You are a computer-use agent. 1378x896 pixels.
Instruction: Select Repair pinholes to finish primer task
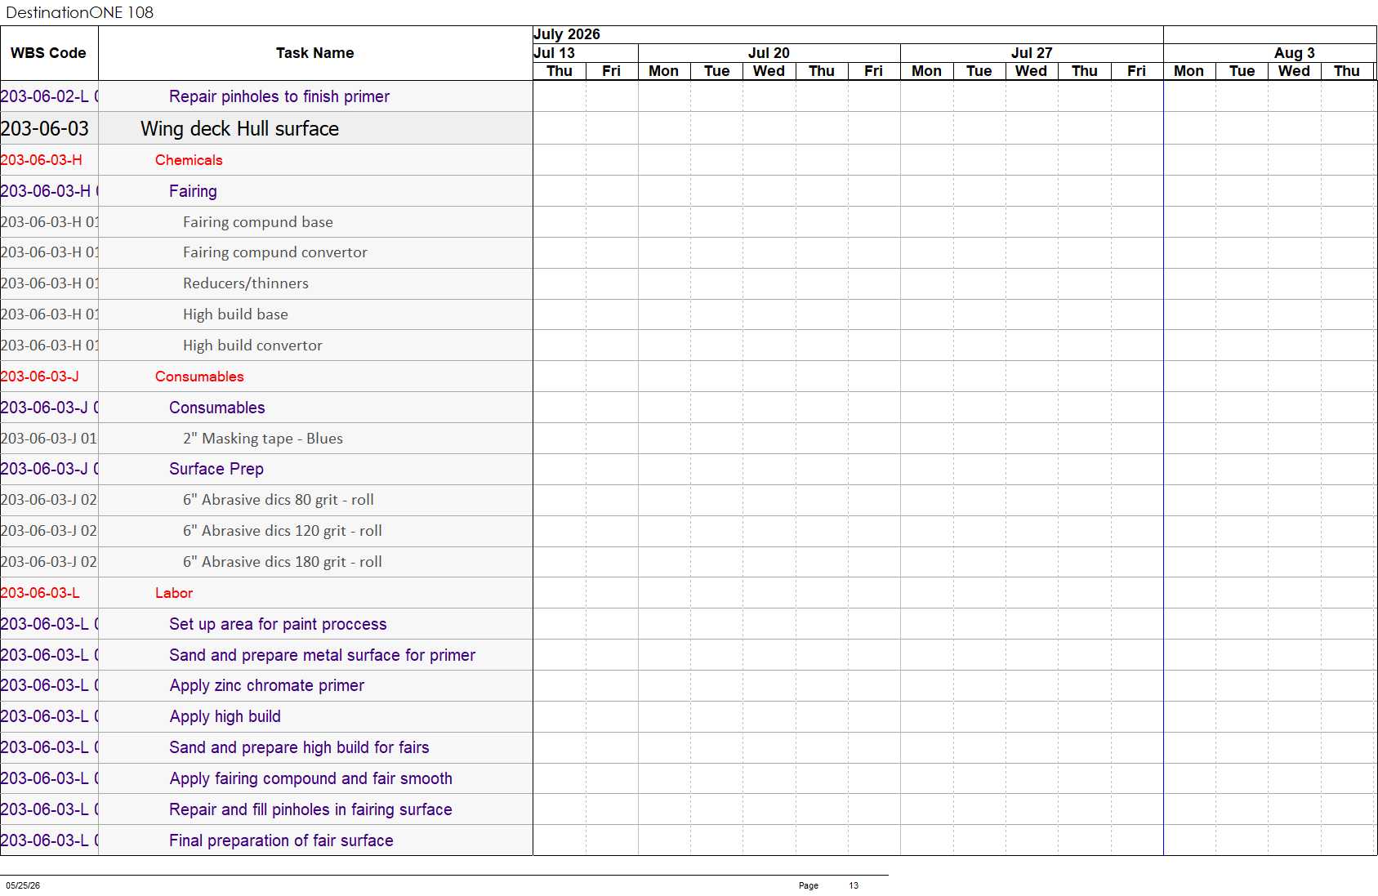coord(279,96)
